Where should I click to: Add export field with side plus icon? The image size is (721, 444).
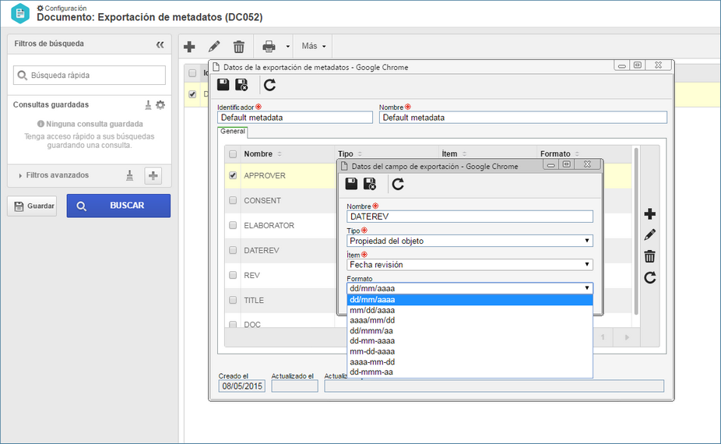pos(649,214)
